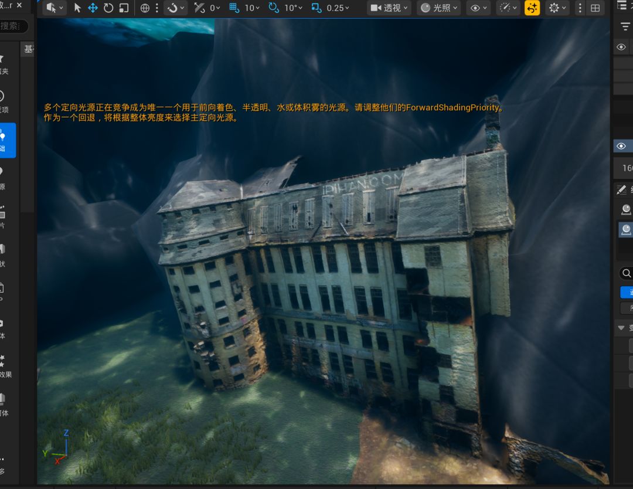Toggle world/local coordinate space globe

coord(145,8)
